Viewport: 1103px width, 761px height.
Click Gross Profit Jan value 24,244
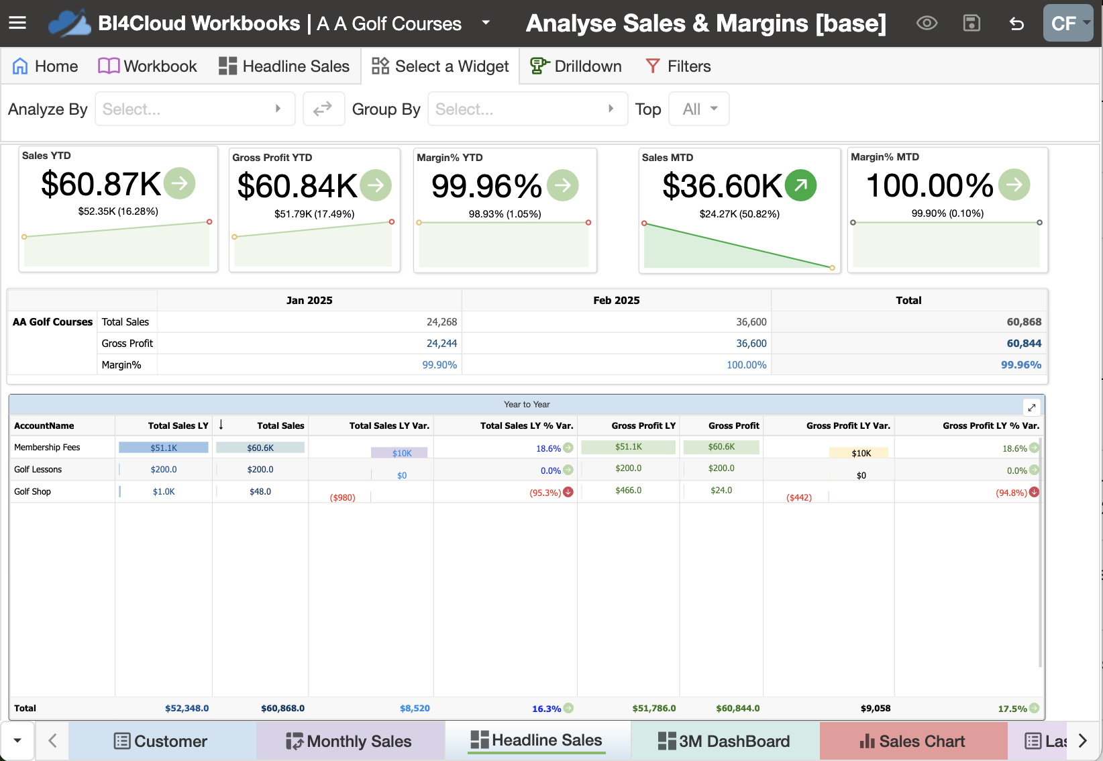click(x=441, y=344)
